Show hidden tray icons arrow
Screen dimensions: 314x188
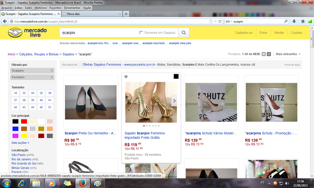[269, 183]
